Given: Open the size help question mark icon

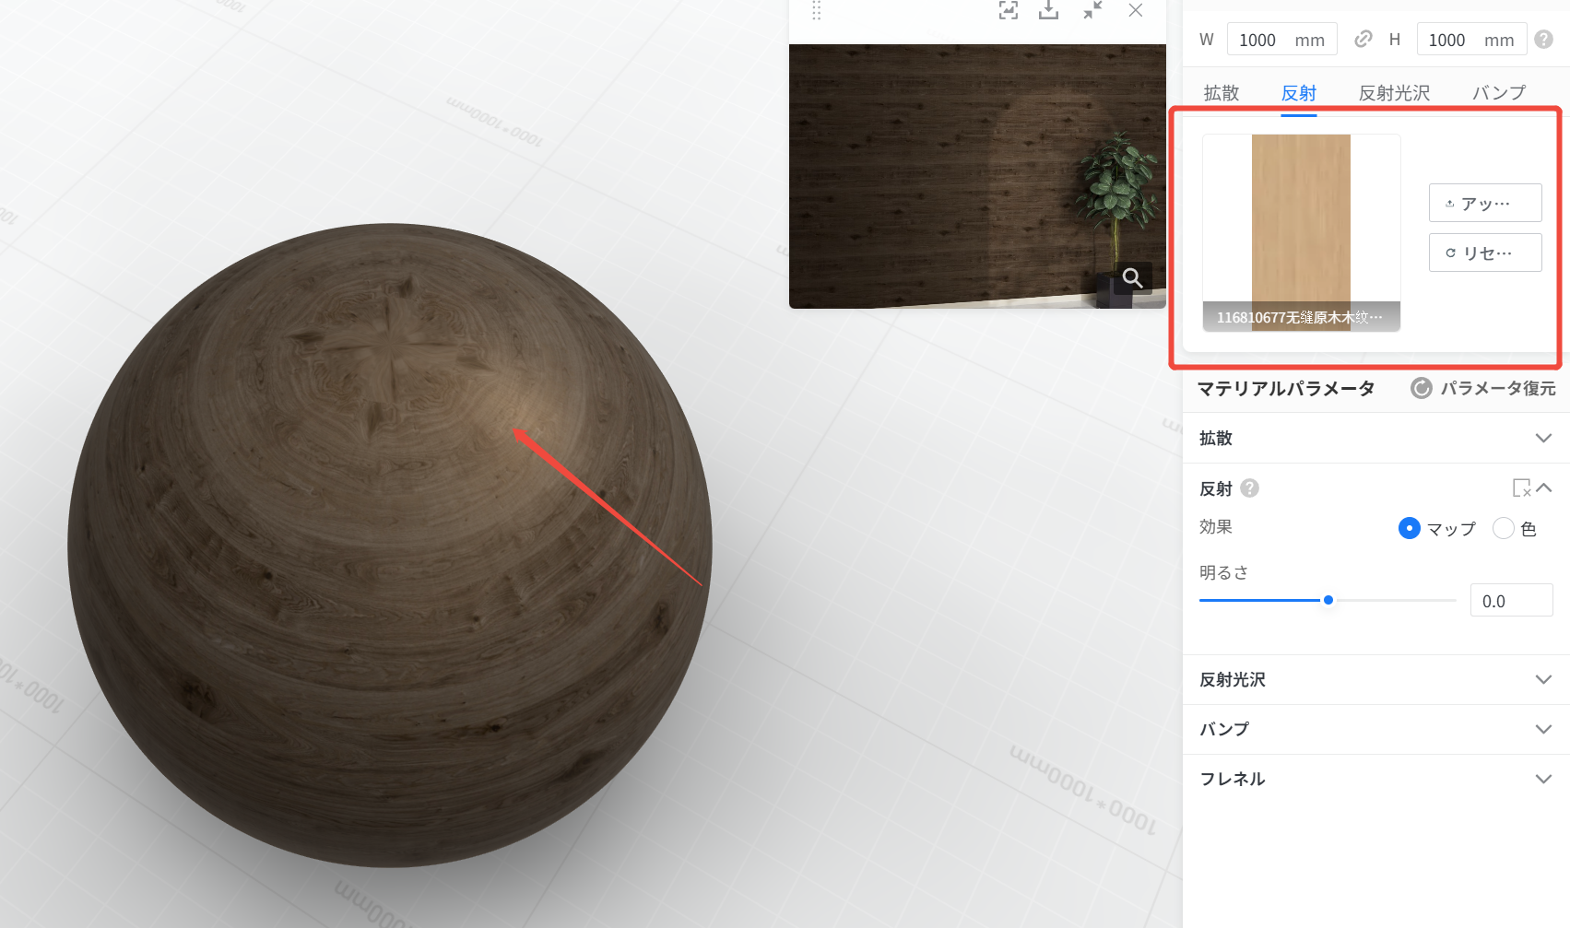Looking at the screenshot, I should coord(1544,39).
